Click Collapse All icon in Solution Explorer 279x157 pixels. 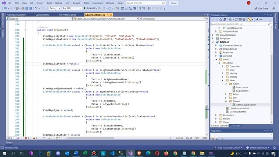(240, 20)
